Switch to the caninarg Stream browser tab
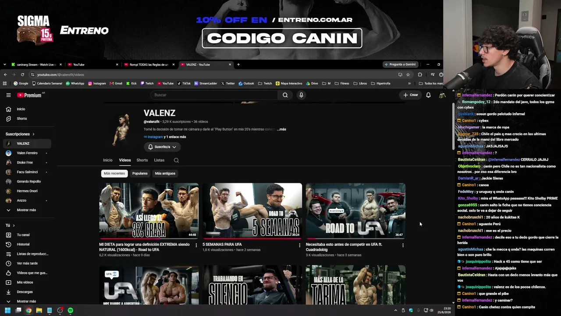 (x=36, y=65)
